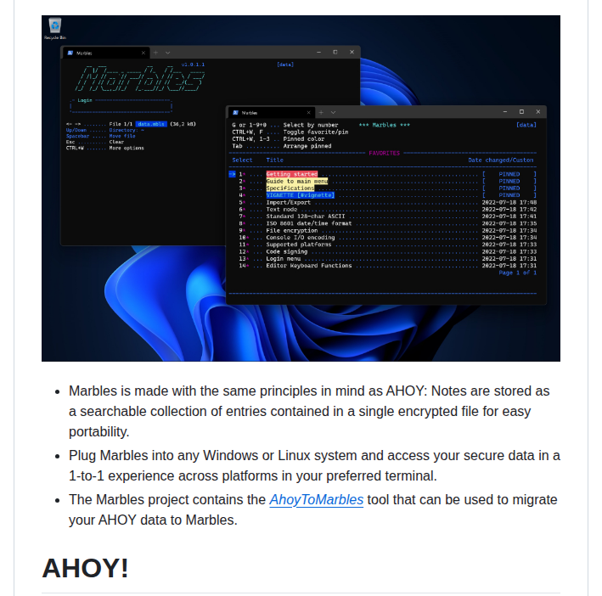Image resolution: width=602 pixels, height=596 pixels.
Task: Click Move file hint in back window
Action: tap(122, 136)
